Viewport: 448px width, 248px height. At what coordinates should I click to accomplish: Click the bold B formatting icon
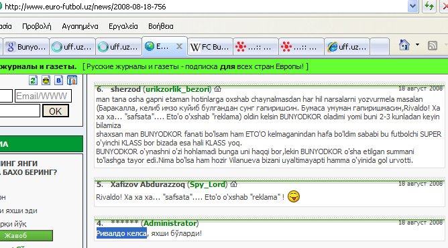(x=59, y=80)
